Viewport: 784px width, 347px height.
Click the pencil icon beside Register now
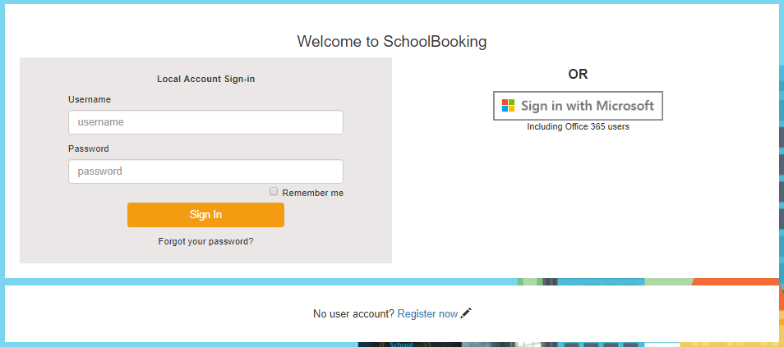coord(466,313)
